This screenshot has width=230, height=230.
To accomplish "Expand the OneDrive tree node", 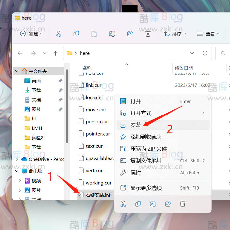I will [x=17, y=159].
